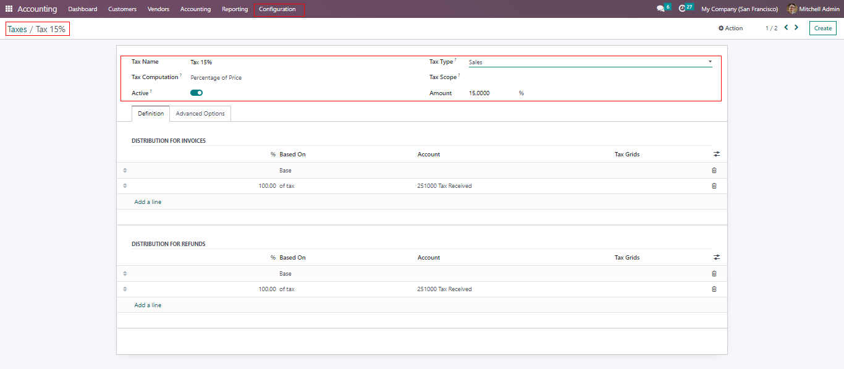
Task: Go to next record arrow
Action: tap(796, 28)
